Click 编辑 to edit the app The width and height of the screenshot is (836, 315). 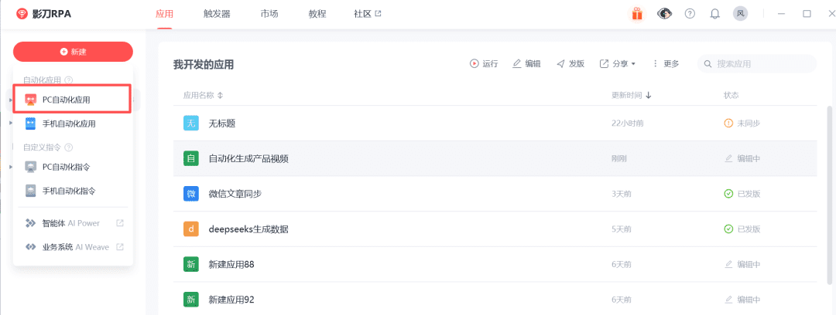[526, 64]
